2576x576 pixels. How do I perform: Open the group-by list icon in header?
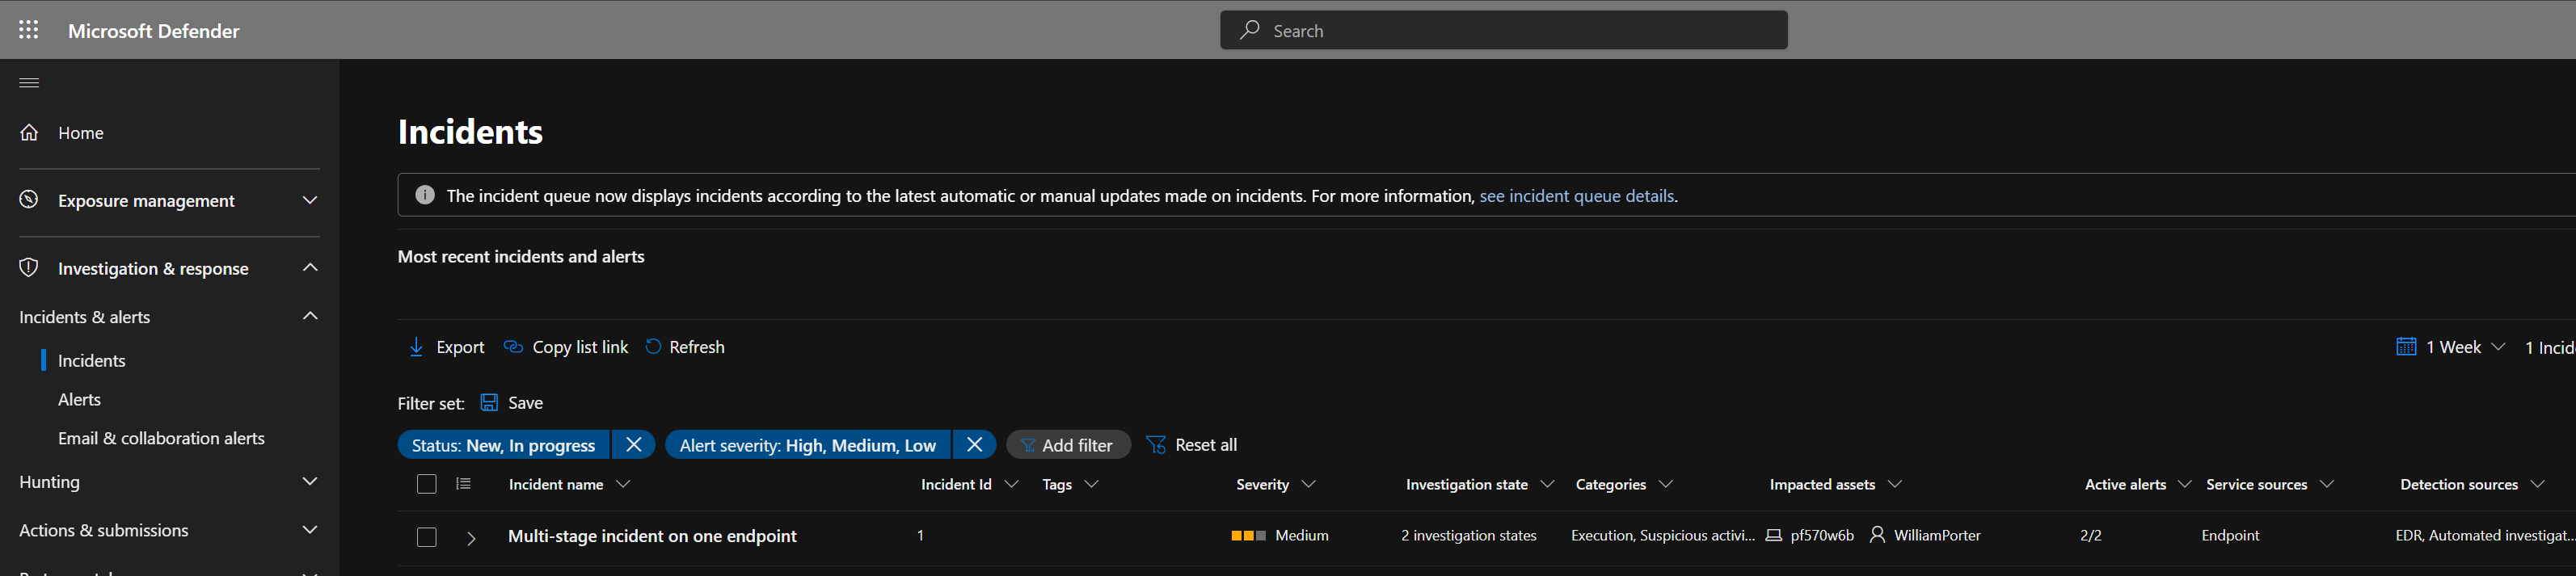[x=463, y=484]
